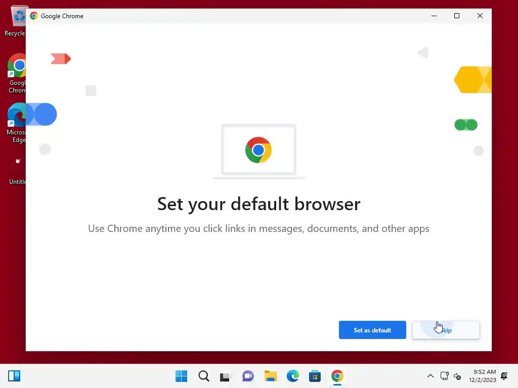Click the Chrome logo in title bar
This screenshot has height=388, width=518.
[34, 16]
